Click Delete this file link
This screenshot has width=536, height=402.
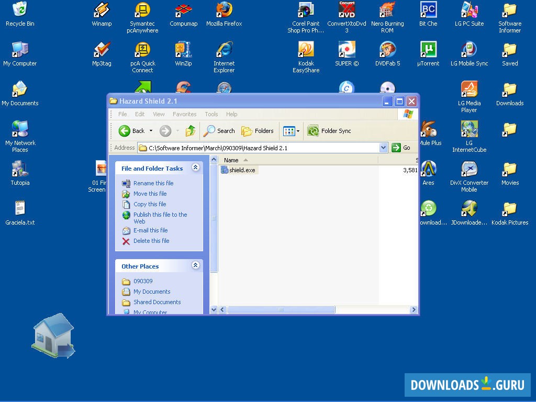(x=152, y=241)
